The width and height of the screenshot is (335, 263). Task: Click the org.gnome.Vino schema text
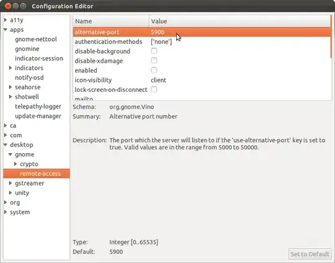point(132,107)
